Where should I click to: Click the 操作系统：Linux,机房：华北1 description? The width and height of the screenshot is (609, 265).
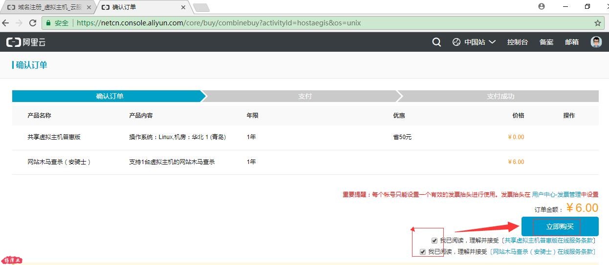177,137
